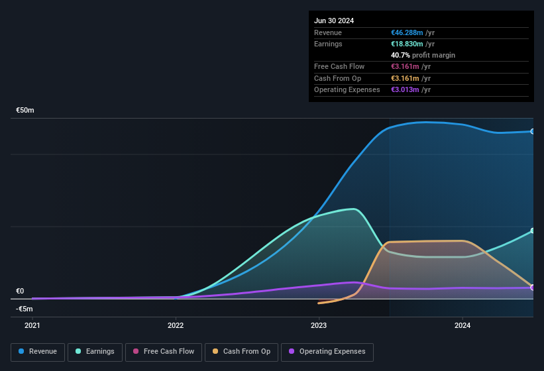Click the Jun 30 2024 tooltip date
The height and width of the screenshot is (371, 544).
point(334,21)
